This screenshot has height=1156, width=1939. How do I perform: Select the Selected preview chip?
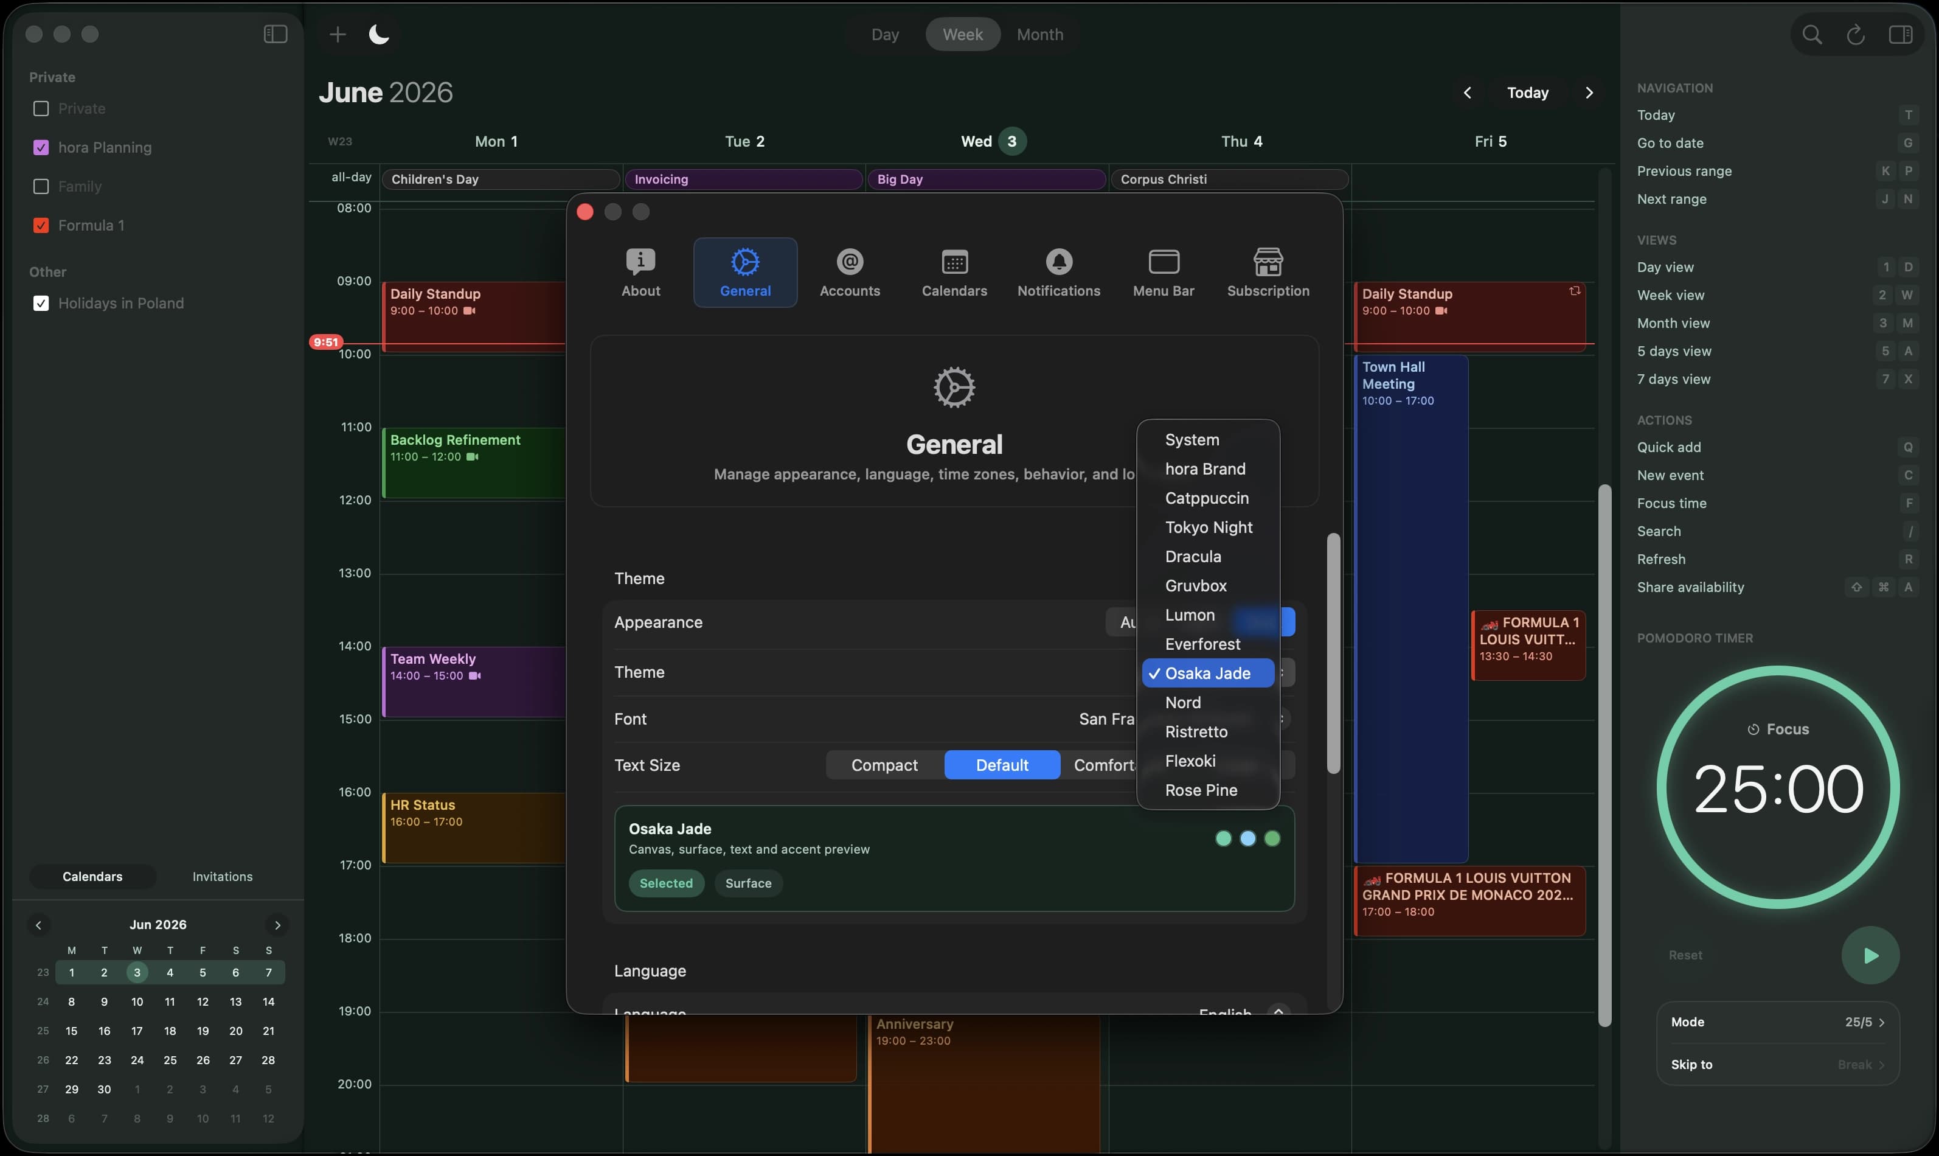coord(666,883)
